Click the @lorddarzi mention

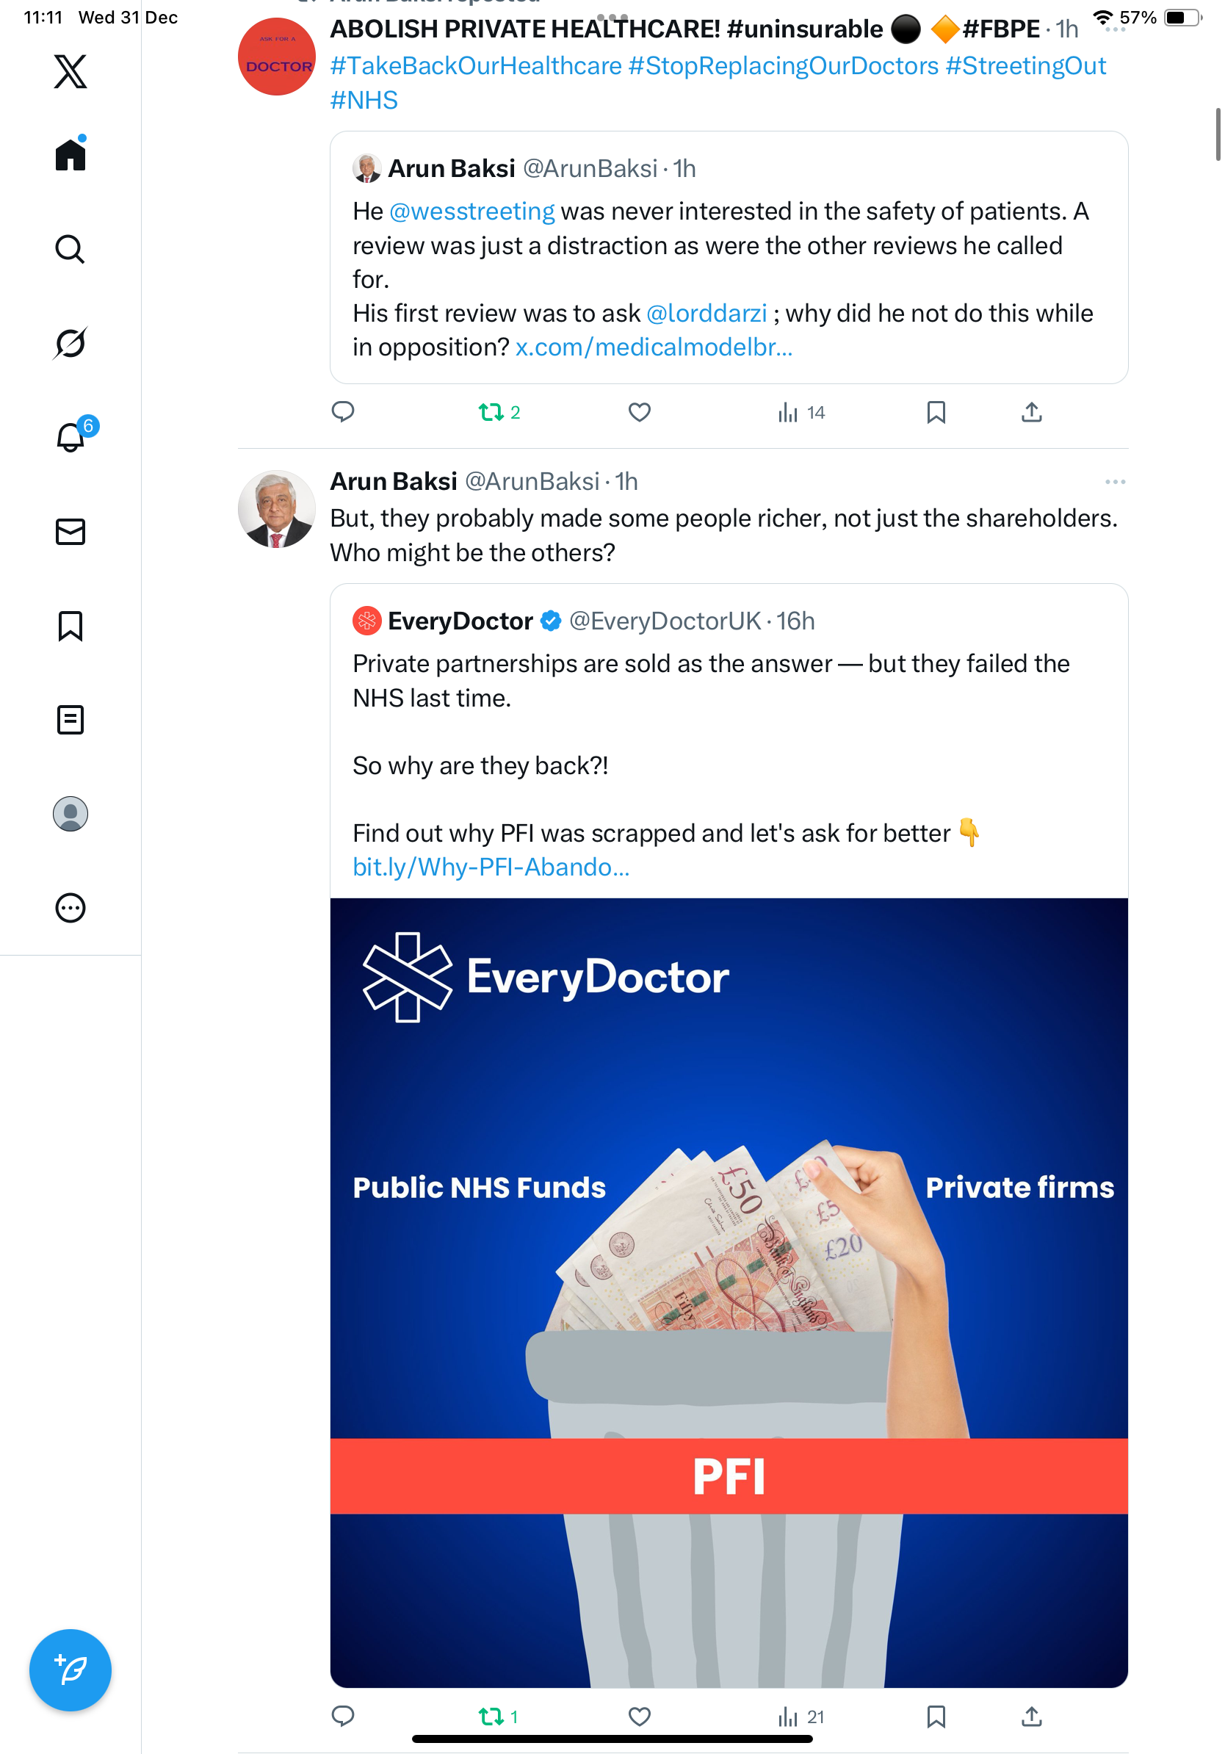click(707, 313)
